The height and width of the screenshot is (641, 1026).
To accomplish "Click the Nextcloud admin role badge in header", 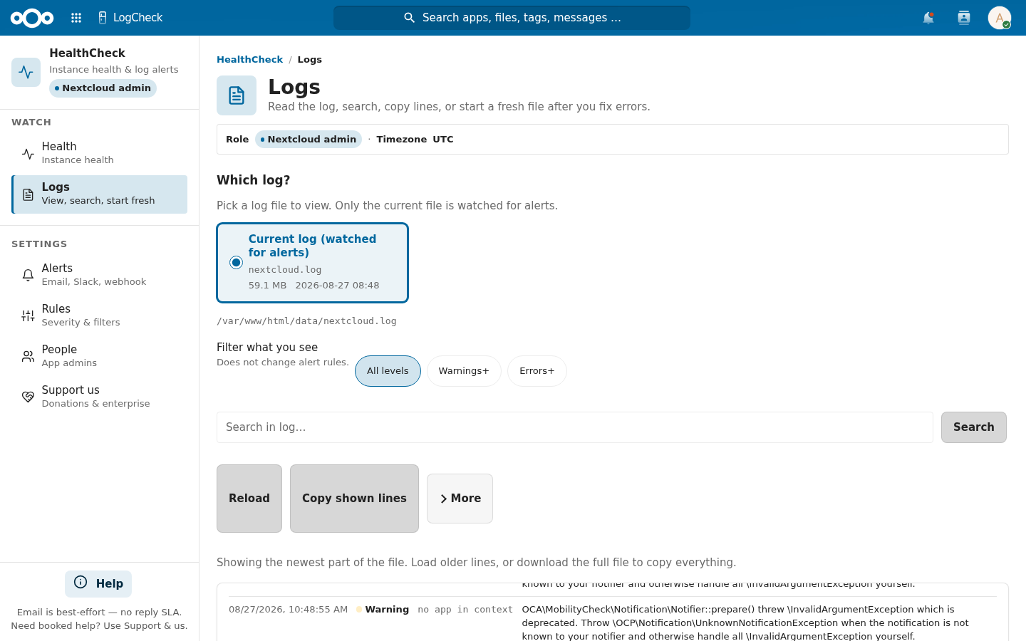I will (309, 140).
